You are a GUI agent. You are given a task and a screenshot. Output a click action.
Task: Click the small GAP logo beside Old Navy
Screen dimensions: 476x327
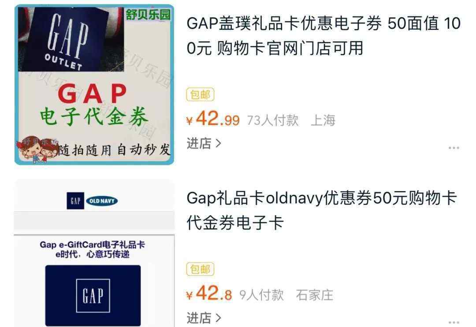coord(75,201)
